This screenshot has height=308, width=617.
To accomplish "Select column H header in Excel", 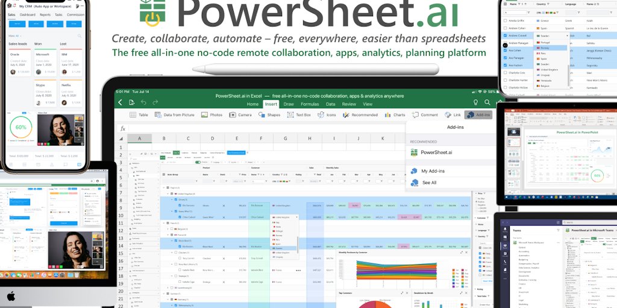I will coord(310,138).
